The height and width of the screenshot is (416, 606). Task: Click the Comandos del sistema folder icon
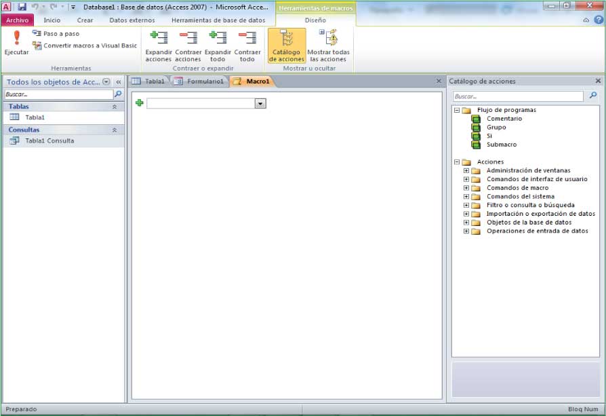point(476,197)
